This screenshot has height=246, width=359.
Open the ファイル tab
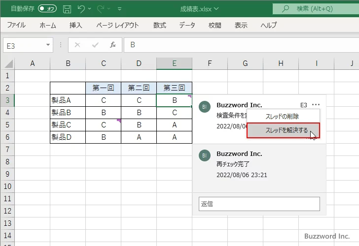pos(16,25)
